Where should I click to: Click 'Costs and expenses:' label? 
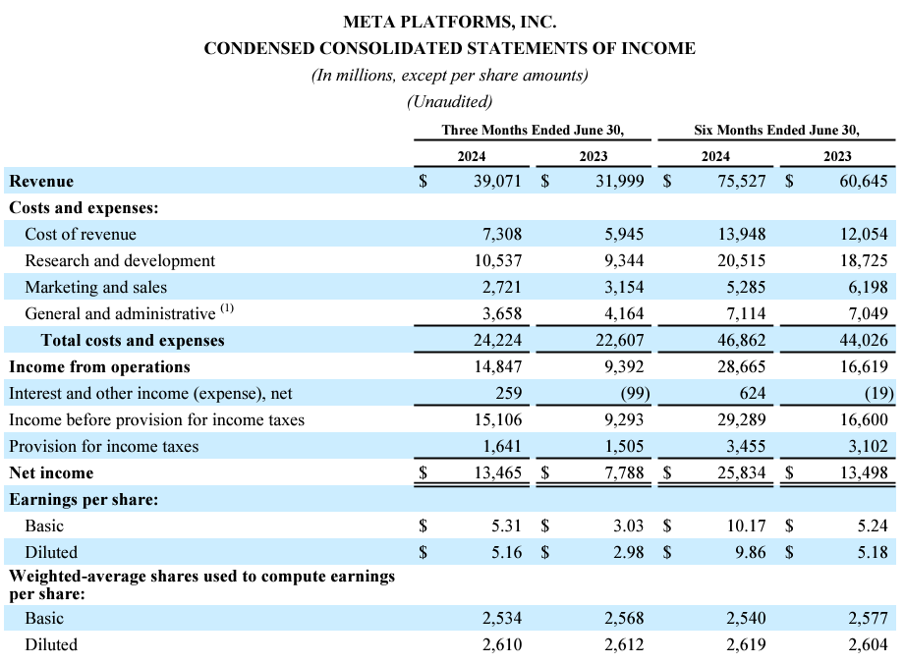coord(84,207)
